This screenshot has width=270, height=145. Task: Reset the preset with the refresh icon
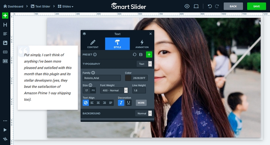(x=134, y=55)
